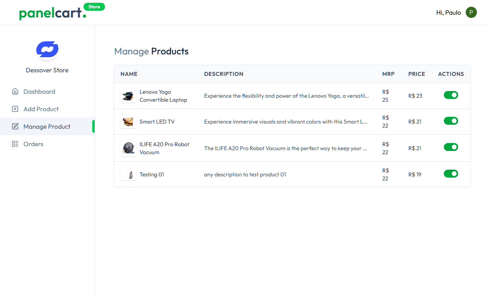This screenshot has width=490, height=294.
Task: Click the Dashboard home icon
Action: [15, 91]
